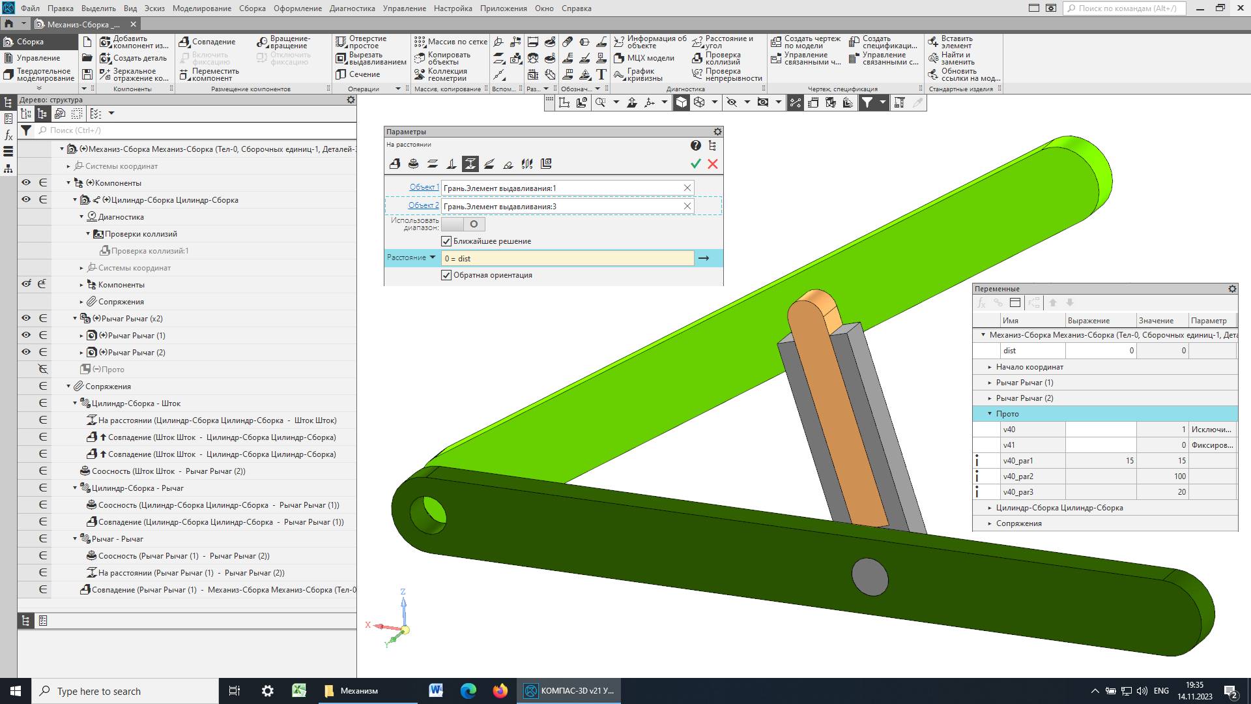
Task: Open the 'Сборка' menu
Action: (x=252, y=8)
